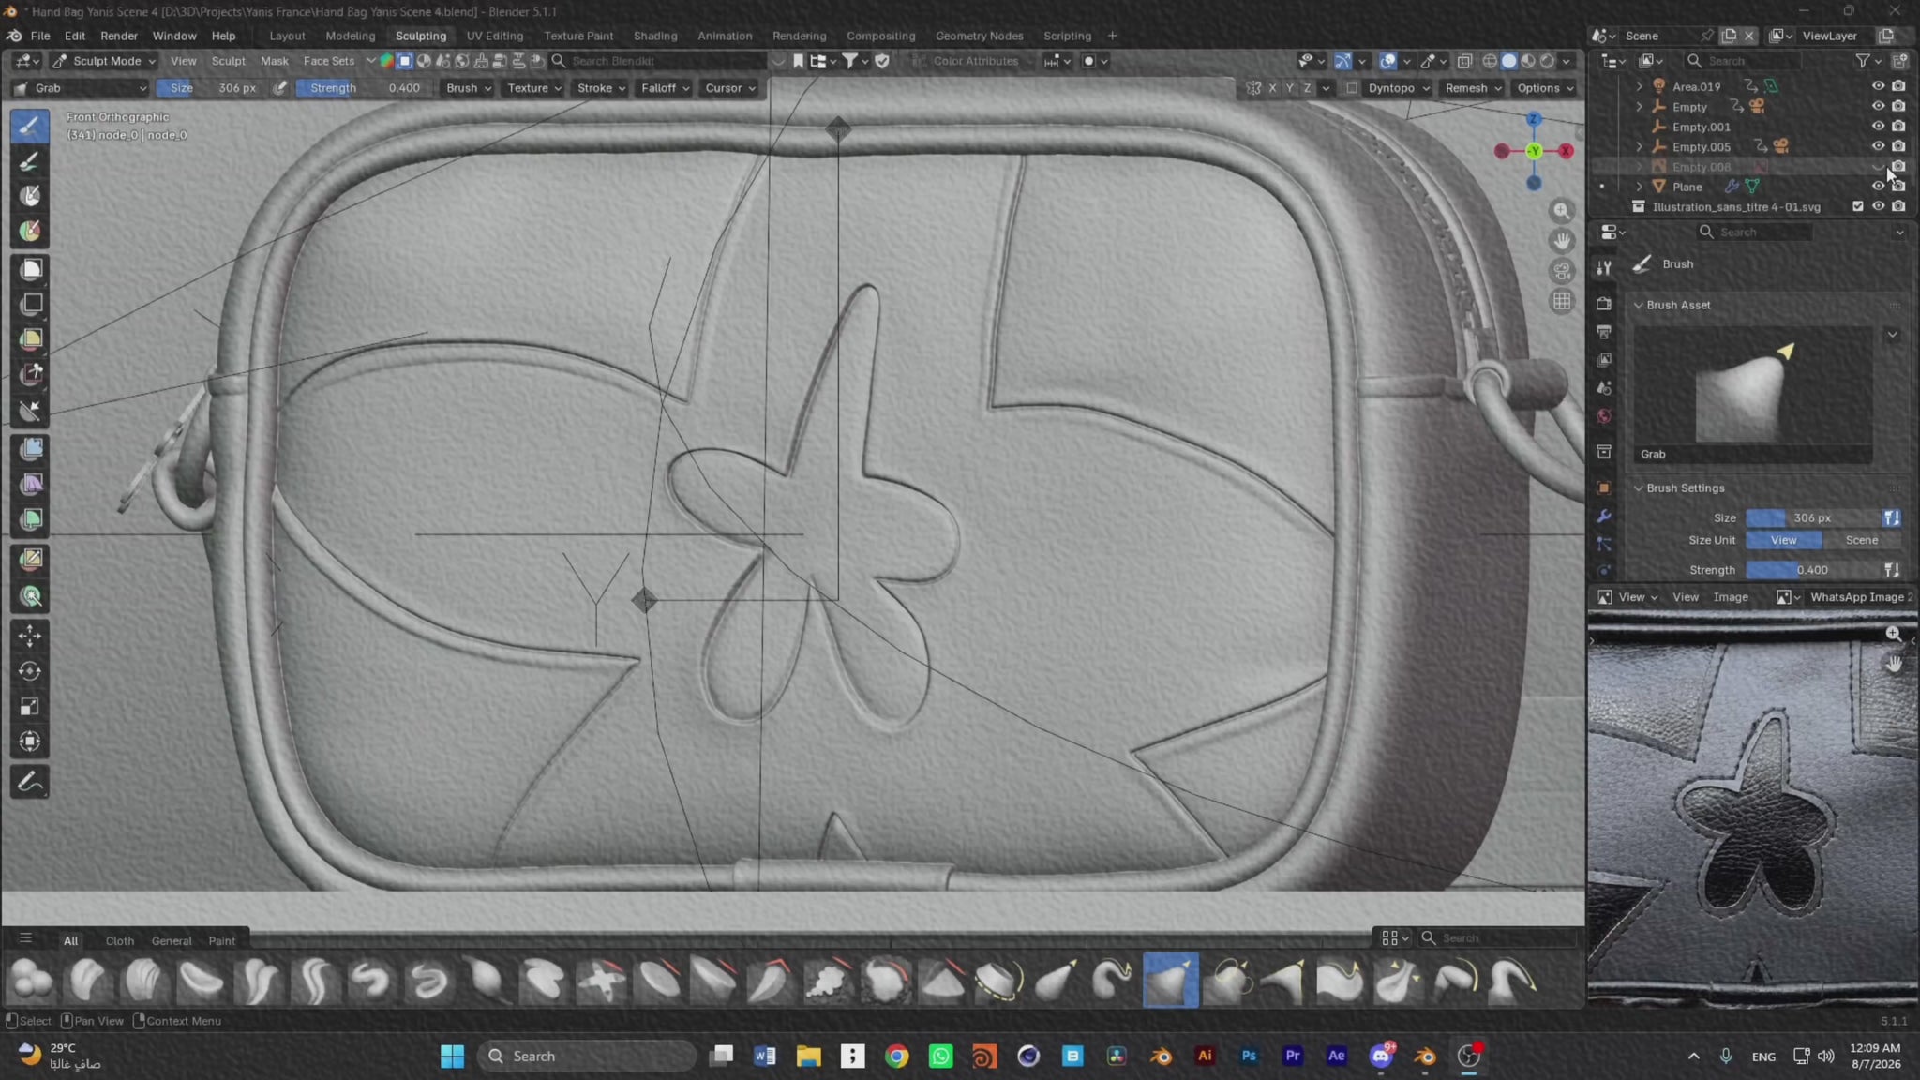1920x1080 pixels.
Task: Collapse the Brush Settings panel
Action: (x=1639, y=488)
